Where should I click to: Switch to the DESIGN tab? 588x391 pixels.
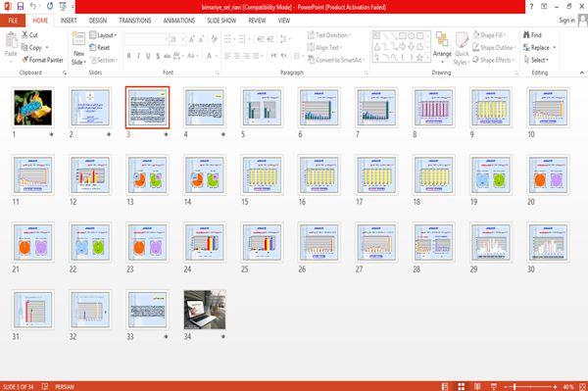click(x=98, y=21)
